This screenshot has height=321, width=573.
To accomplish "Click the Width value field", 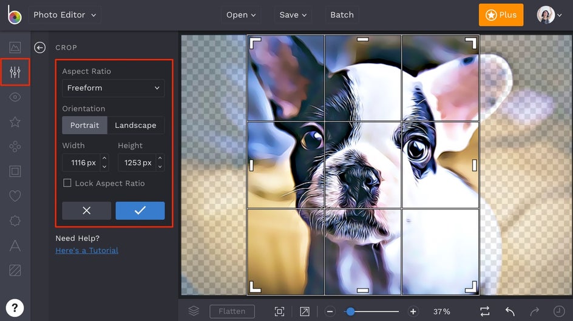I will click(81, 163).
